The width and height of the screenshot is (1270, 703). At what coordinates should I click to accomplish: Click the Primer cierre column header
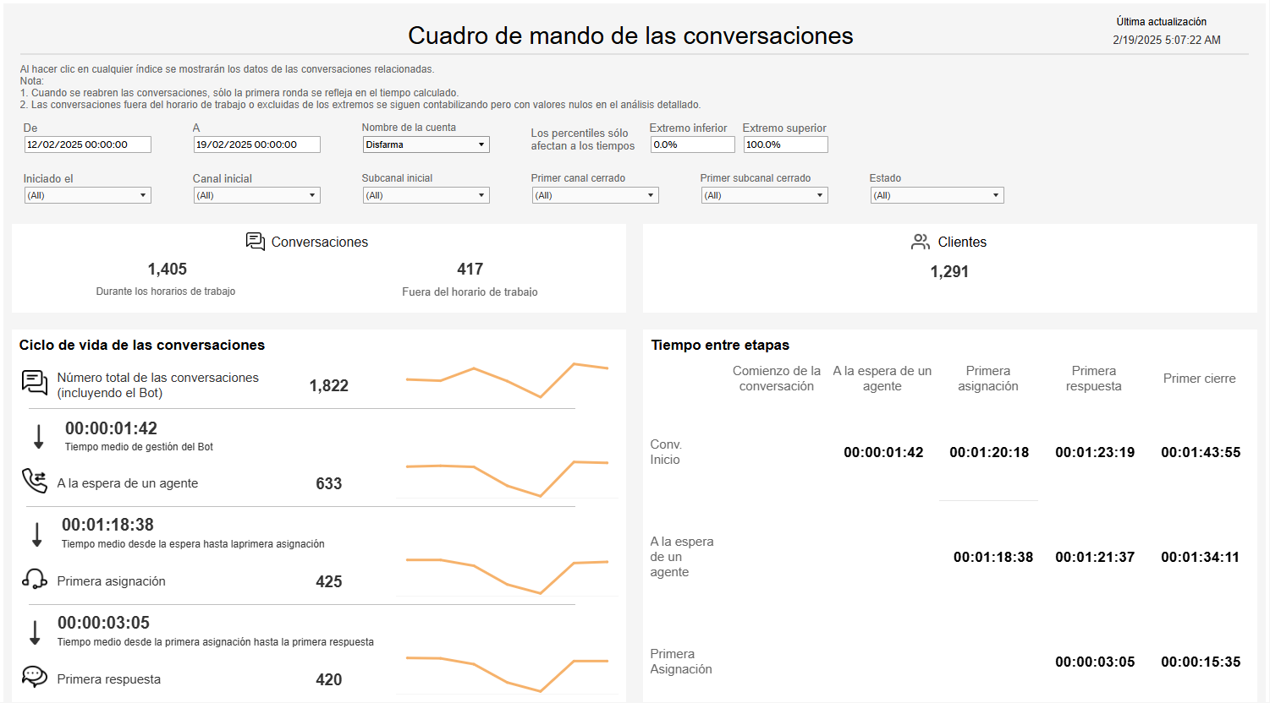point(1199,379)
